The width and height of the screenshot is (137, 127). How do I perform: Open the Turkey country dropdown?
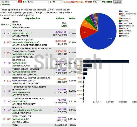tap(38, 2)
